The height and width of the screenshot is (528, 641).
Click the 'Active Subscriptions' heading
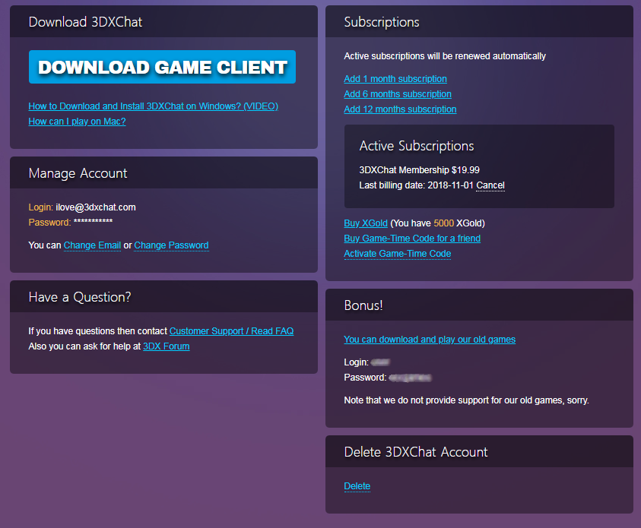(416, 146)
